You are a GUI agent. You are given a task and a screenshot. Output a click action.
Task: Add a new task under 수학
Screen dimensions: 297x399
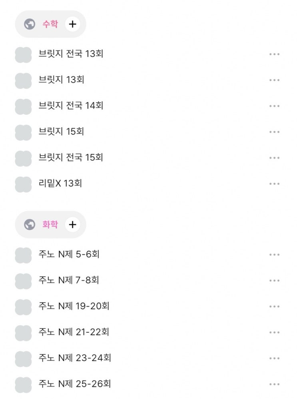point(72,24)
